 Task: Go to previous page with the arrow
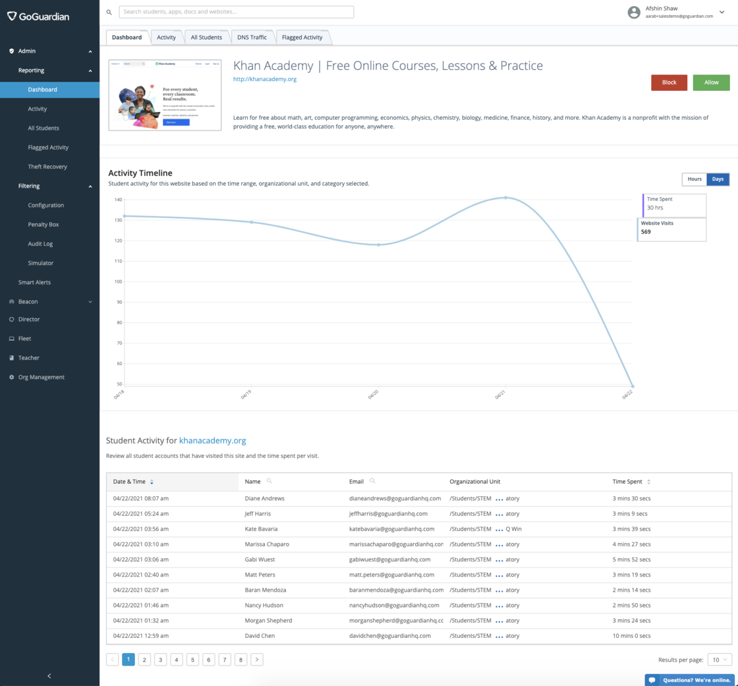[x=113, y=660]
